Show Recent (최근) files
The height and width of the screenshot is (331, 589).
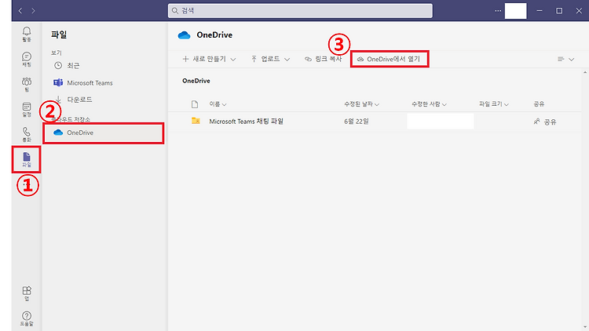pyautogui.click(x=67, y=65)
